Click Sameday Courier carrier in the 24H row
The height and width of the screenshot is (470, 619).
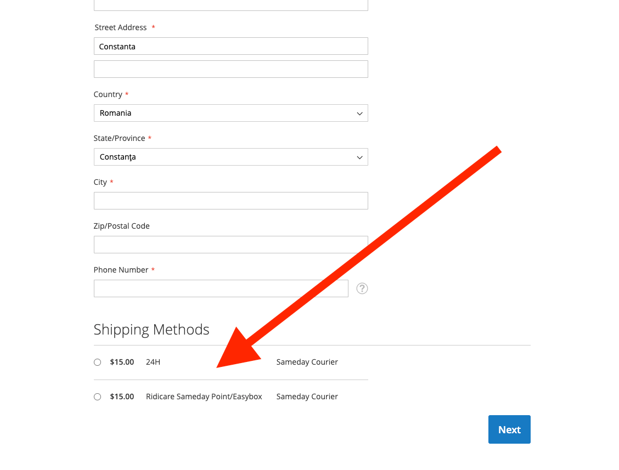coord(307,362)
